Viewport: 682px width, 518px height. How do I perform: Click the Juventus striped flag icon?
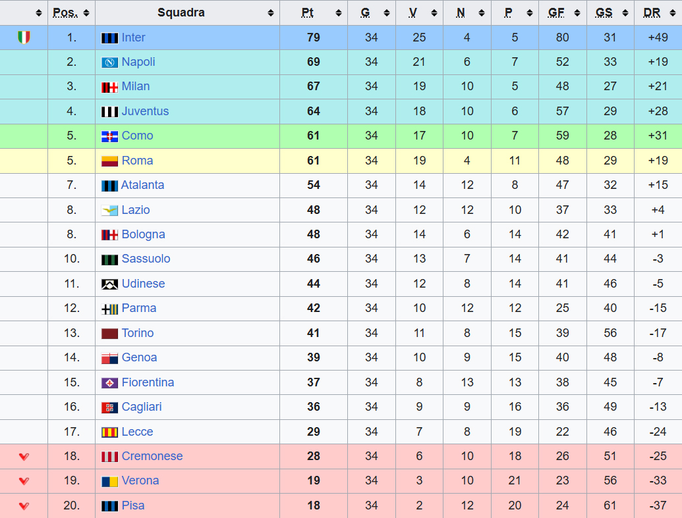[x=109, y=112]
